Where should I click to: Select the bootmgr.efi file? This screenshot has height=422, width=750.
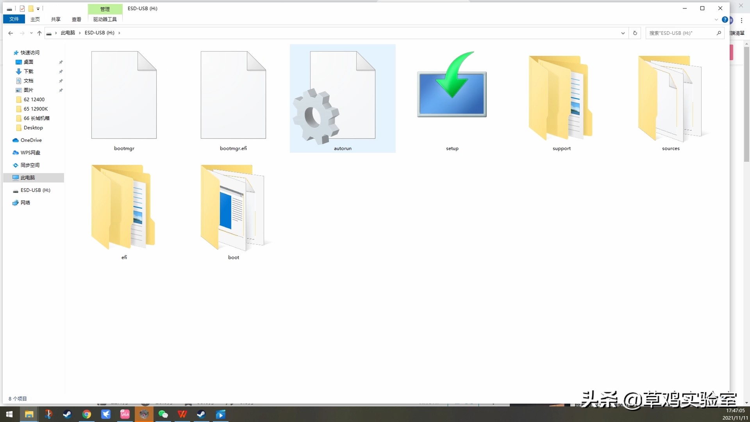click(233, 95)
